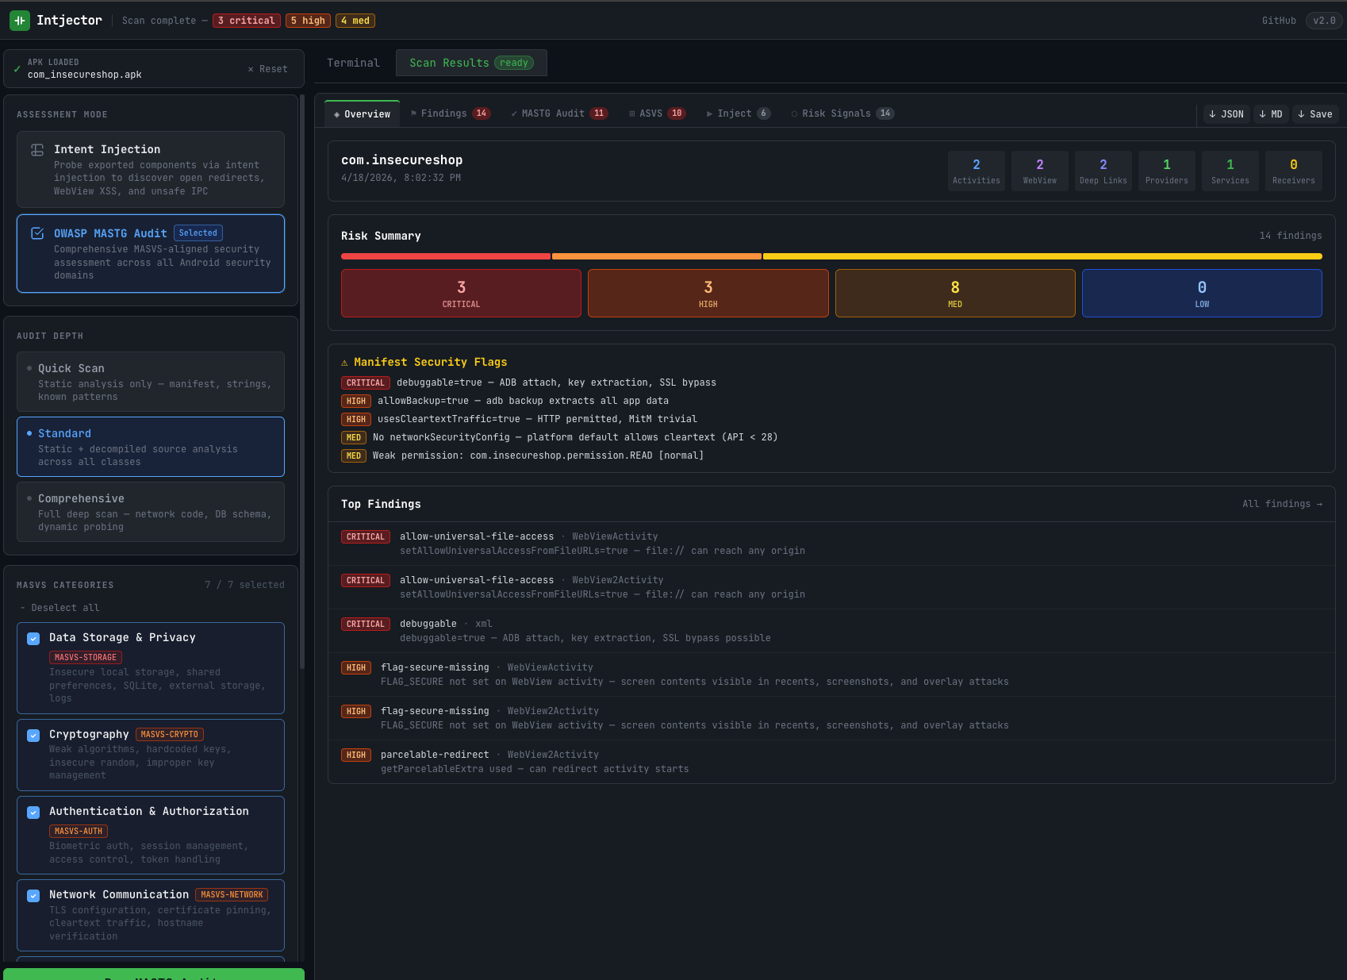The image size is (1347, 980).
Task: Click the grid icon on the ASVS tab
Action: pyautogui.click(x=633, y=113)
